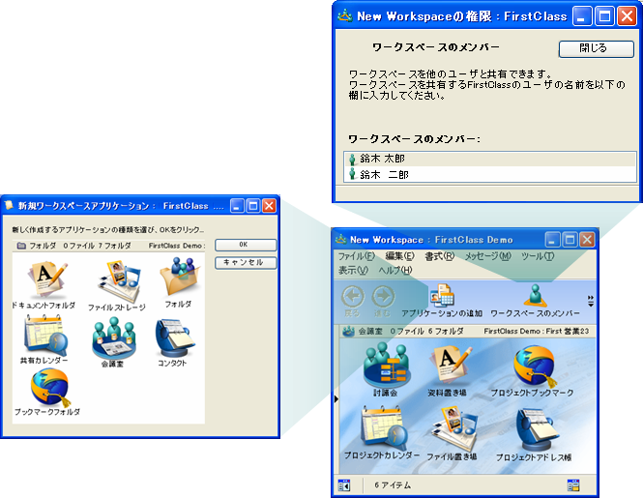The image size is (643, 498).
Task: Open the 書式(R) menu
Action: tap(439, 256)
